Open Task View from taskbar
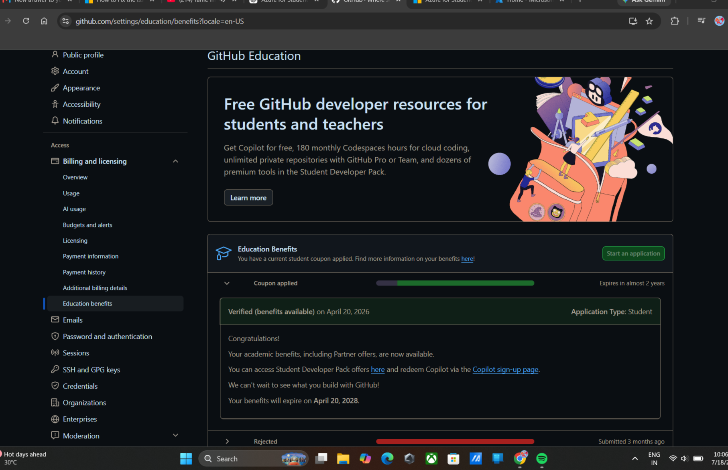728x470 pixels. (x=321, y=458)
